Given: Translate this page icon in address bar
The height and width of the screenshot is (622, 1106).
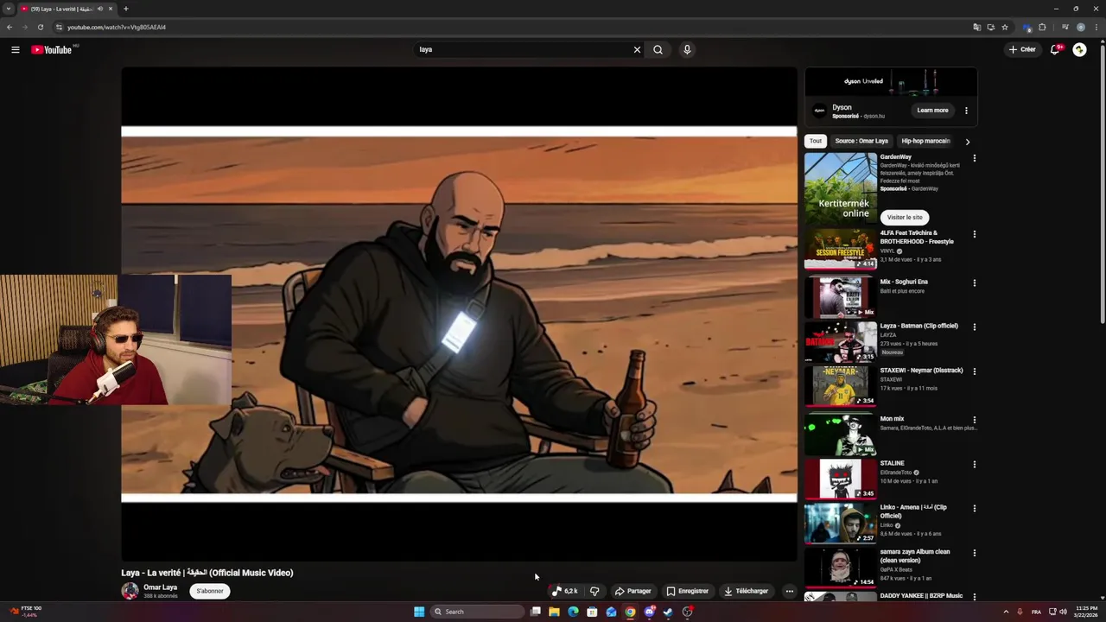Looking at the screenshot, I should (976, 27).
